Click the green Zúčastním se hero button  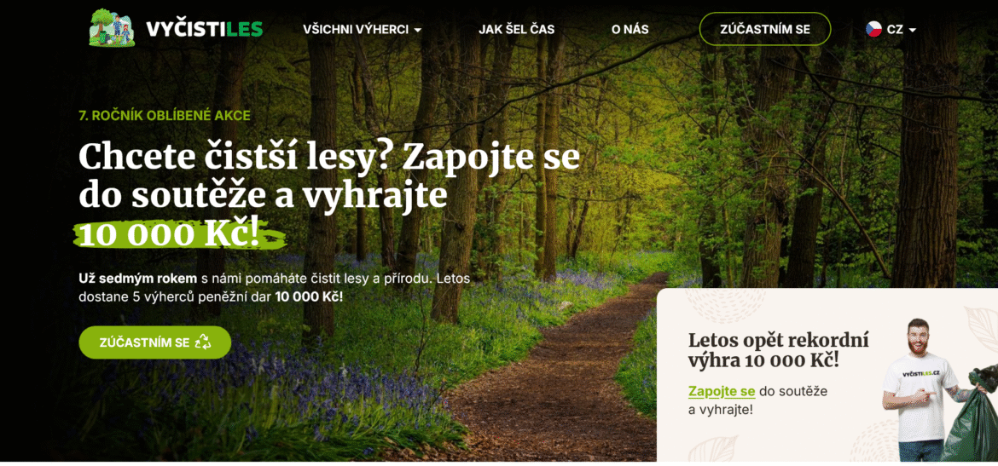154,342
